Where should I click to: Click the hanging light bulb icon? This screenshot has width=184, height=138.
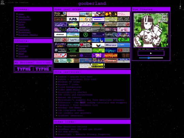pyautogui.click(x=180, y=7)
